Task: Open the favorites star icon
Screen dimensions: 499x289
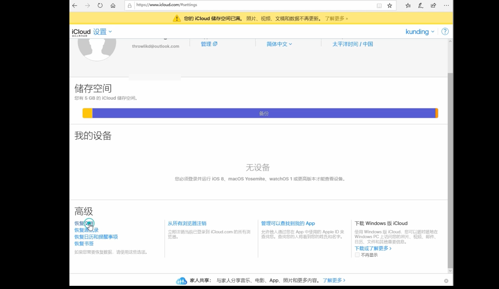Action: click(391, 5)
